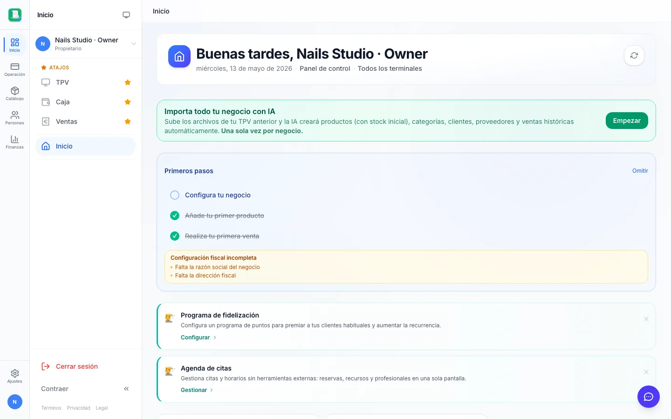
Task: Click the Nails Studio avatar N in panel
Action: pos(43,44)
